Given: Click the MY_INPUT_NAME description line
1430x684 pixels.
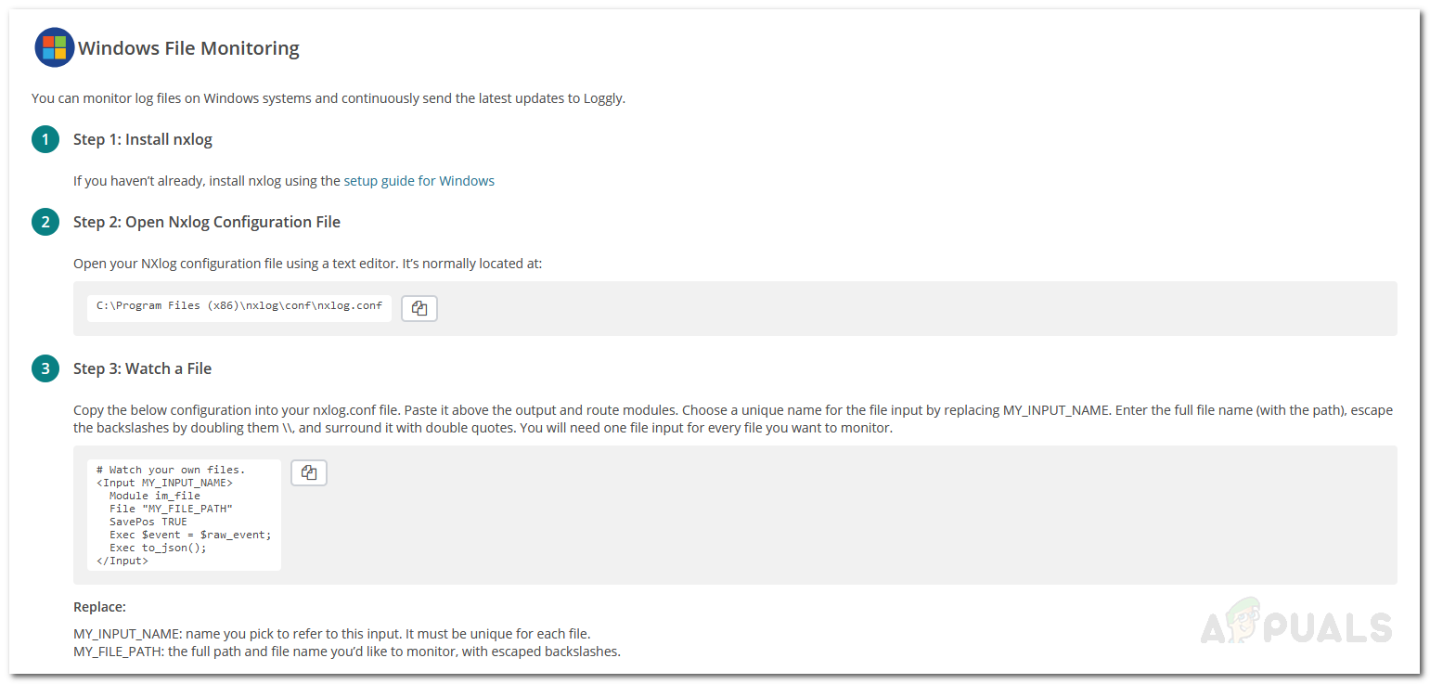Looking at the screenshot, I should coord(331,634).
